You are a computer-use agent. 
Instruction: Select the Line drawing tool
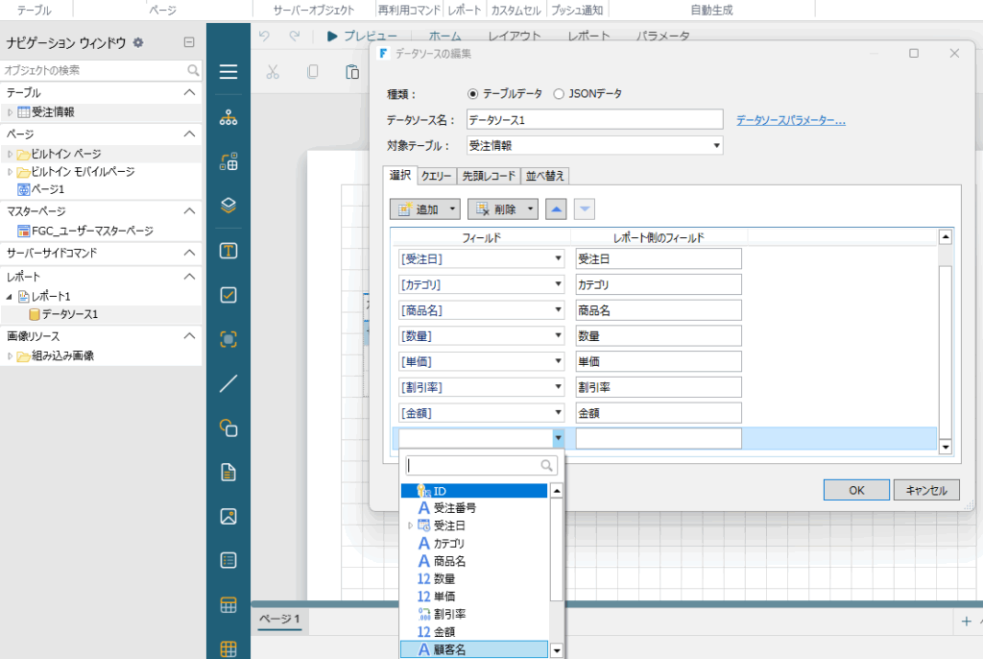228,384
